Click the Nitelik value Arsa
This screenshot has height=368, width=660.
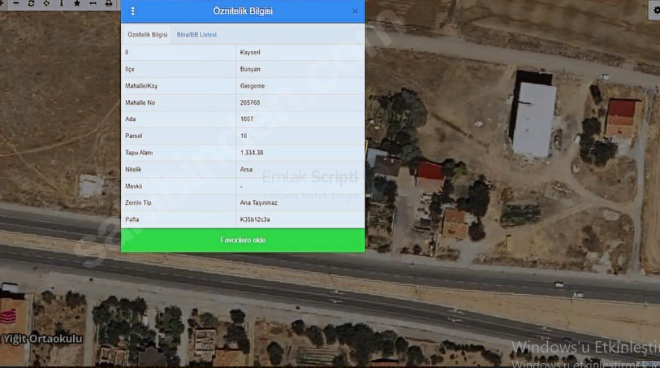pyautogui.click(x=300, y=169)
